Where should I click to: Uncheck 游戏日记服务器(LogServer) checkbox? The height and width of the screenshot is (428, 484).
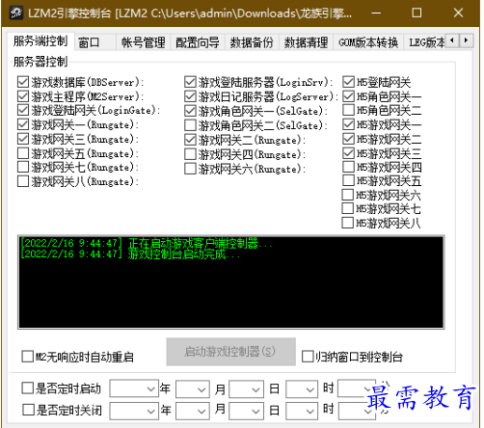(x=190, y=96)
